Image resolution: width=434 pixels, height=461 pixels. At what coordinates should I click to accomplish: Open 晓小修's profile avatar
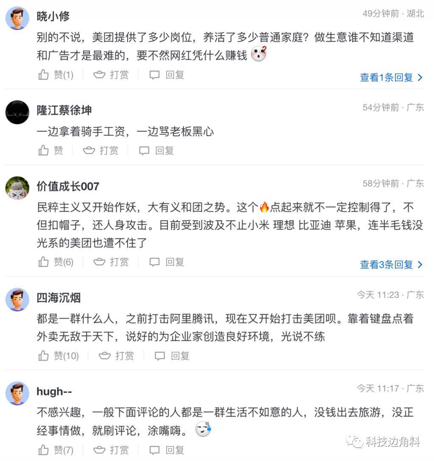[17, 17]
